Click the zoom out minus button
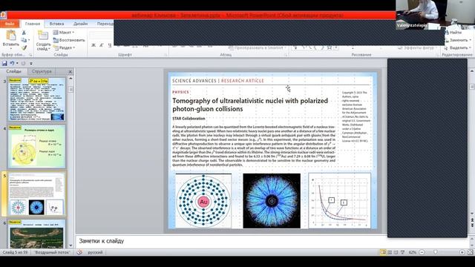Viewport: 475px width, 267px height. [422, 252]
